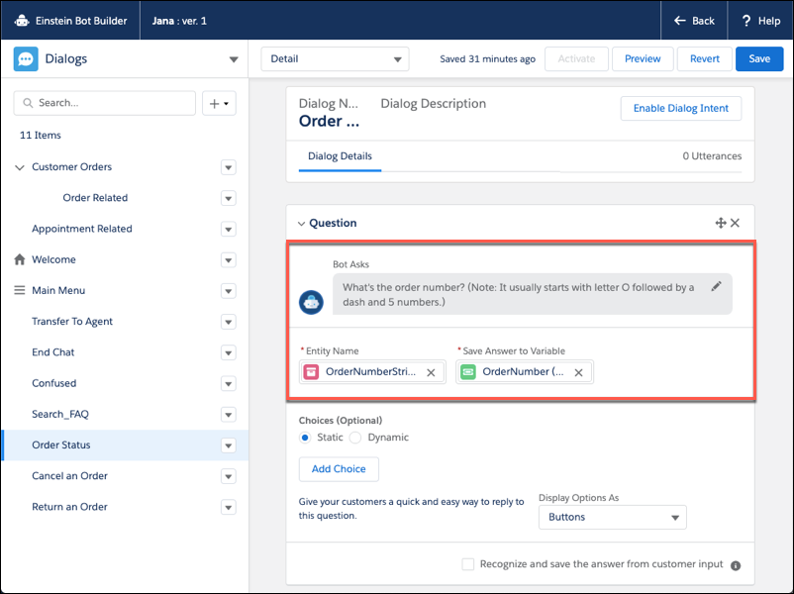Click the Add Choice button
The height and width of the screenshot is (594, 794).
339,469
